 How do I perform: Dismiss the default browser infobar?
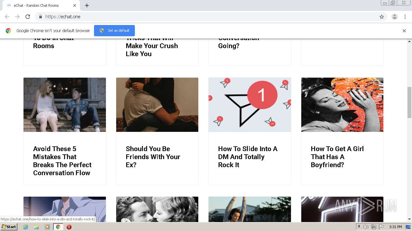404,31
